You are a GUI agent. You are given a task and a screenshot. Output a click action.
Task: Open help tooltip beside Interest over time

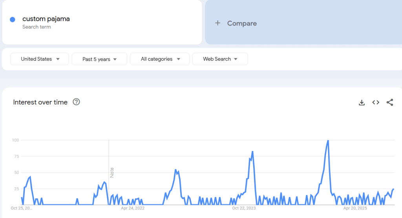point(77,102)
